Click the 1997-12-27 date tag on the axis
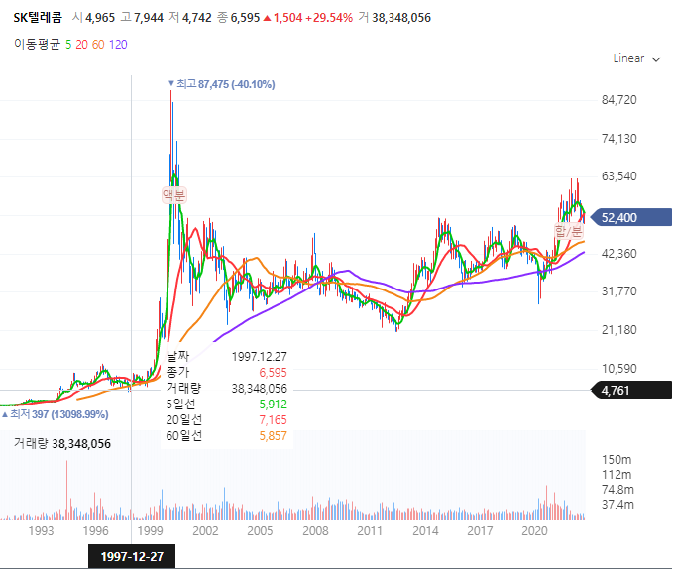Image resolution: width=673 pixels, height=578 pixels. pos(132,556)
